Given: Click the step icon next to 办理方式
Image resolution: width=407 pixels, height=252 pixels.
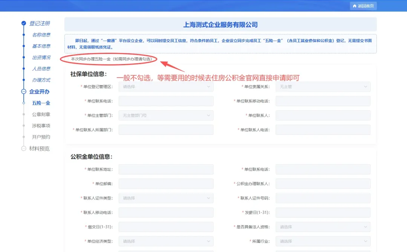Looking at the screenshot, I should (x=23, y=80).
